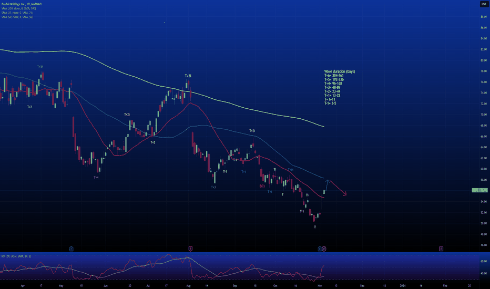This screenshot has height=289, width=490.
Task: Select the 'T+3= 48-89' line
Action: click(332, 87)
